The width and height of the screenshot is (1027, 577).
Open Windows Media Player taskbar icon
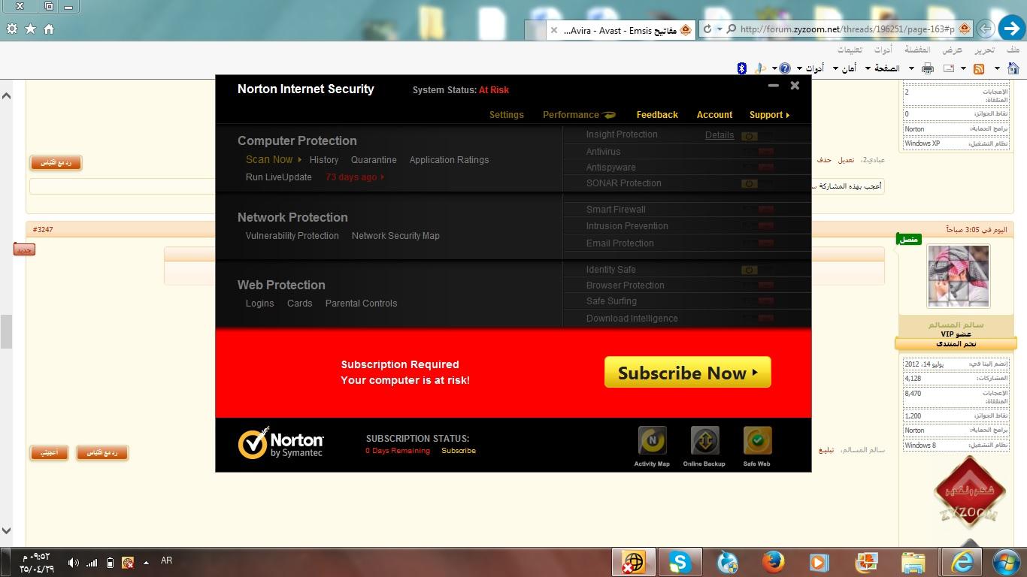[x=819, y=562]
